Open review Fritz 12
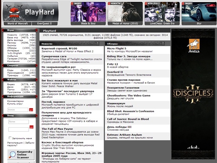Screen dimensions: 217x163 point(112,64)
